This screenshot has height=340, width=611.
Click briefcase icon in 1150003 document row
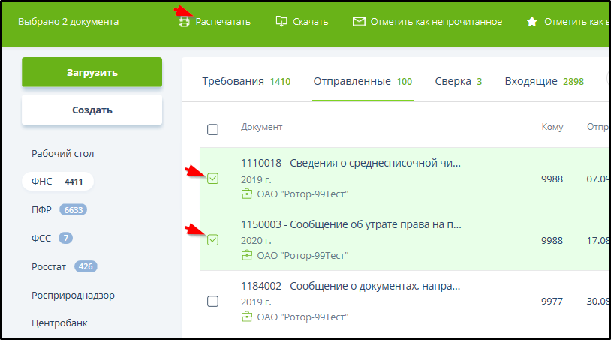[x=246, y=255]
